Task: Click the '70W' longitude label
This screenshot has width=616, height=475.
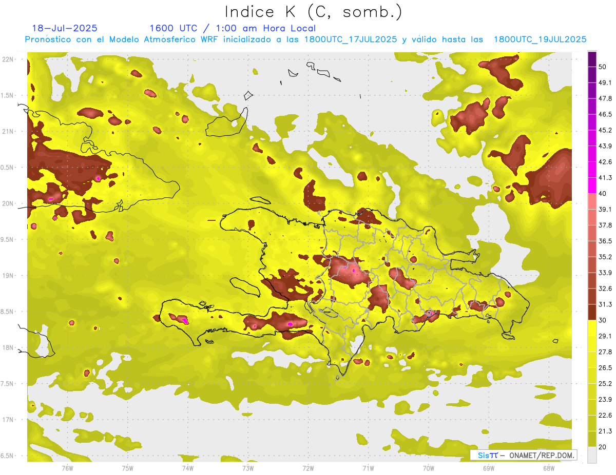Action: [x=429, y=468]
